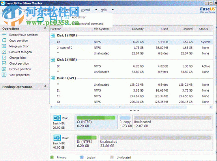This screenshot has width=217, height=161.
Task: Click the Add driver plus icon in menu
Action: [67, 17]
